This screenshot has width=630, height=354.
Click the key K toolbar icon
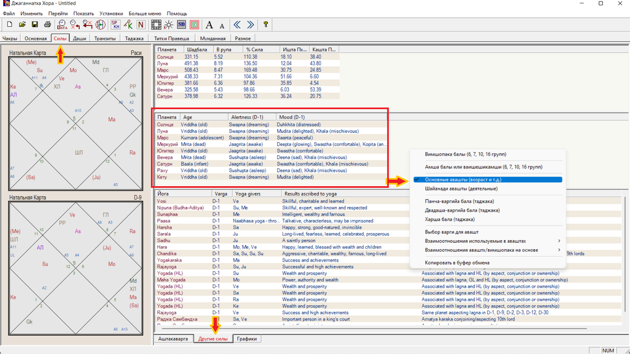(x=128, y=24)
